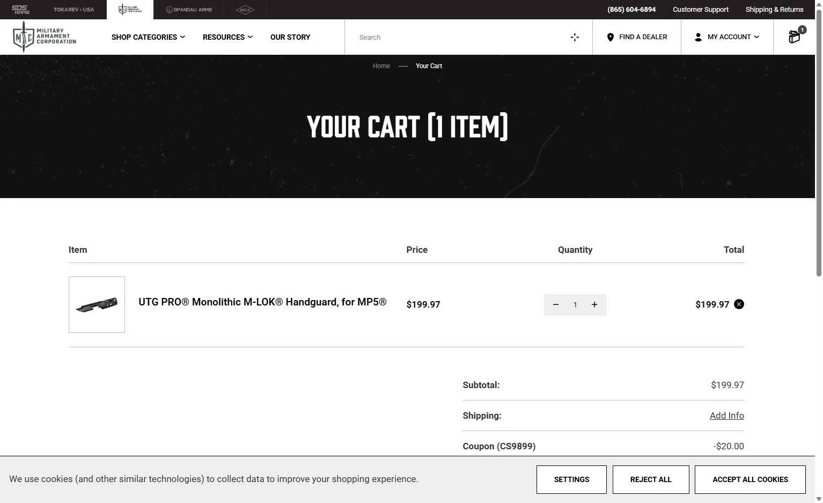Switch to the Tokarev USA brand tab
The image size is (823, 503).
74,10
